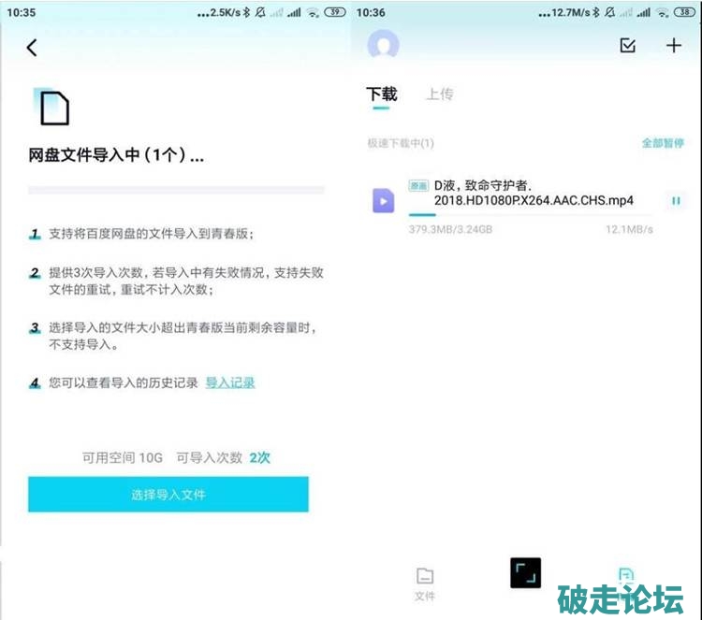This screenshot has height=620, width=702.
Task: Switch to the 上传 tab
Action: pos(439,94)
